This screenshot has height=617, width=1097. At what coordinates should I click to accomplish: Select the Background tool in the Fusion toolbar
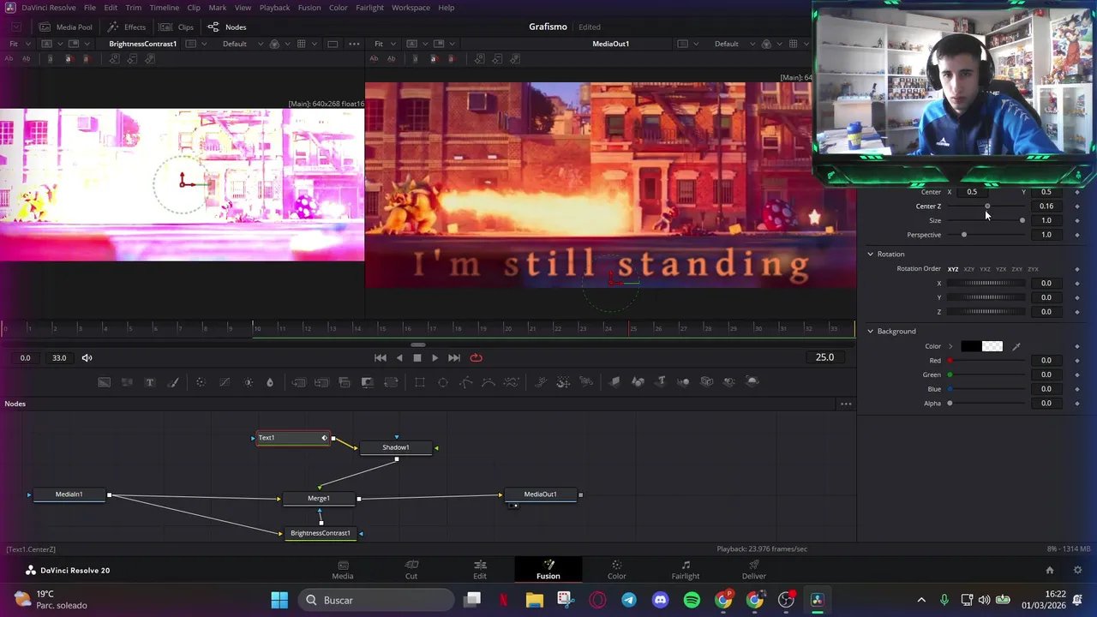104,382
